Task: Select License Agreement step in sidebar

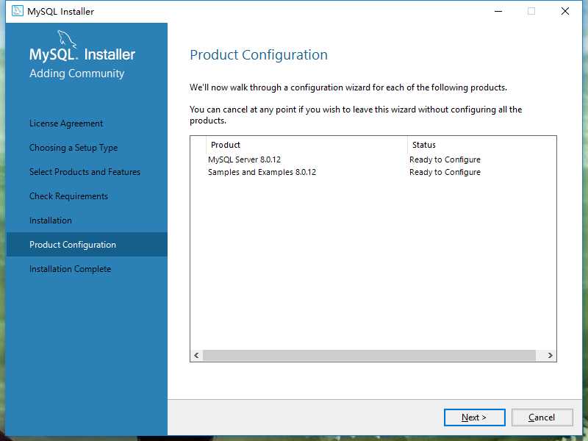Action: (66, 123)
